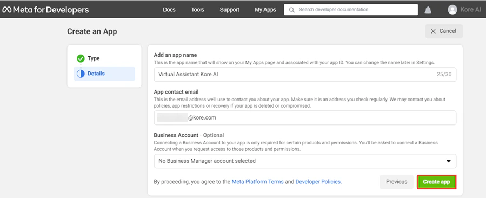Click the Business Account label

[176, 135]
